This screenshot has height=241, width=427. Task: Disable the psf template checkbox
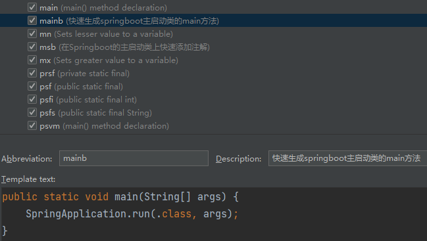[32, 86]
